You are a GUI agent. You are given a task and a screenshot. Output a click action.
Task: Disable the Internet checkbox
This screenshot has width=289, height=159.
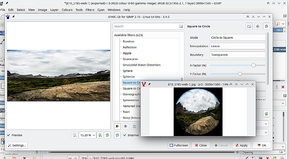[125, 135]
